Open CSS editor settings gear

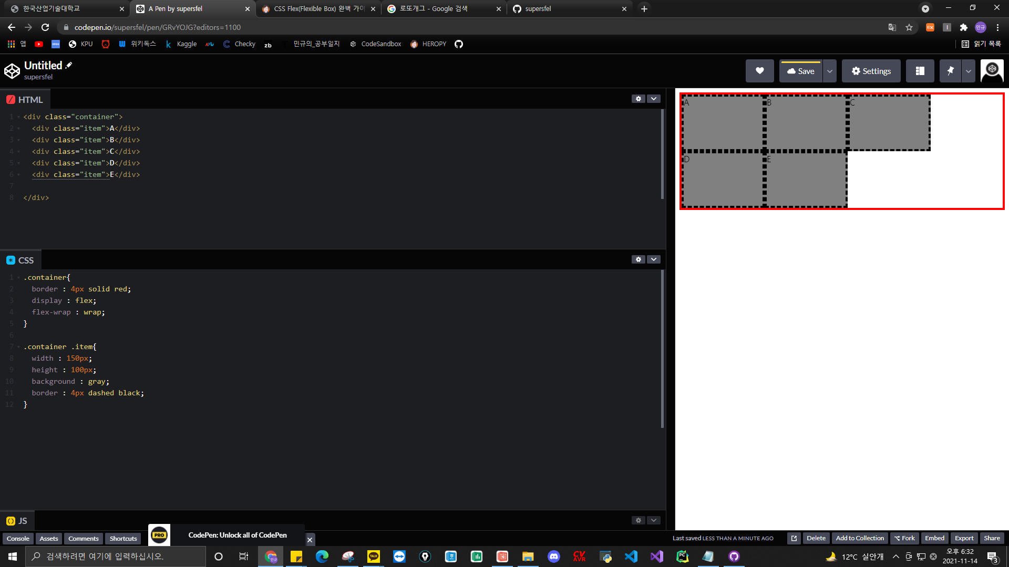point(638,259)
